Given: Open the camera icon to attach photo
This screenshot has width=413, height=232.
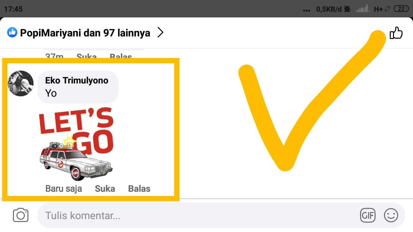Looking at the screenshot, I should (x=21, y=215).
